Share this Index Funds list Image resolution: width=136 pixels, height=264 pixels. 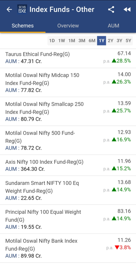(111, 10)
